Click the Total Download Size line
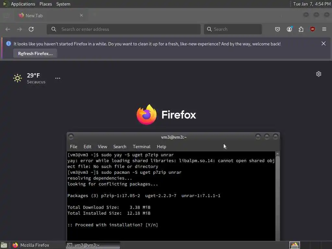This screenshot has width=332, height=249. click(109, 207)
